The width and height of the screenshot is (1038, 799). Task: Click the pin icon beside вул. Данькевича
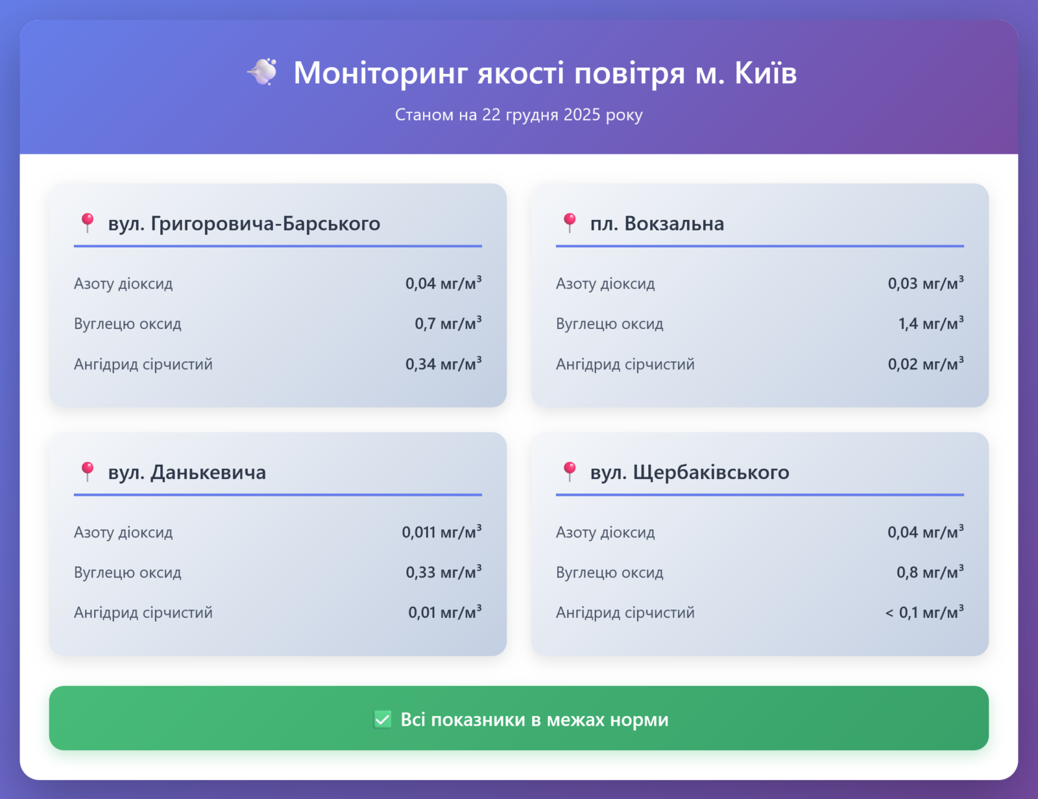coord(87,471)
